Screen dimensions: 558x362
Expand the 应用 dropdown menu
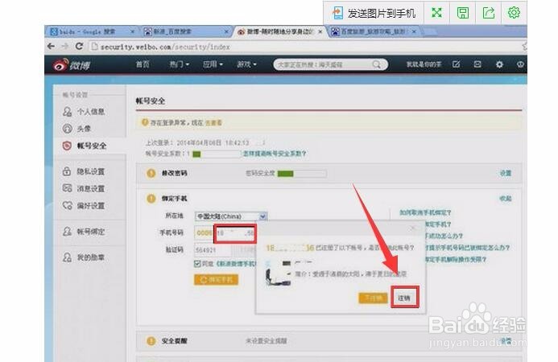click(213, 64)
